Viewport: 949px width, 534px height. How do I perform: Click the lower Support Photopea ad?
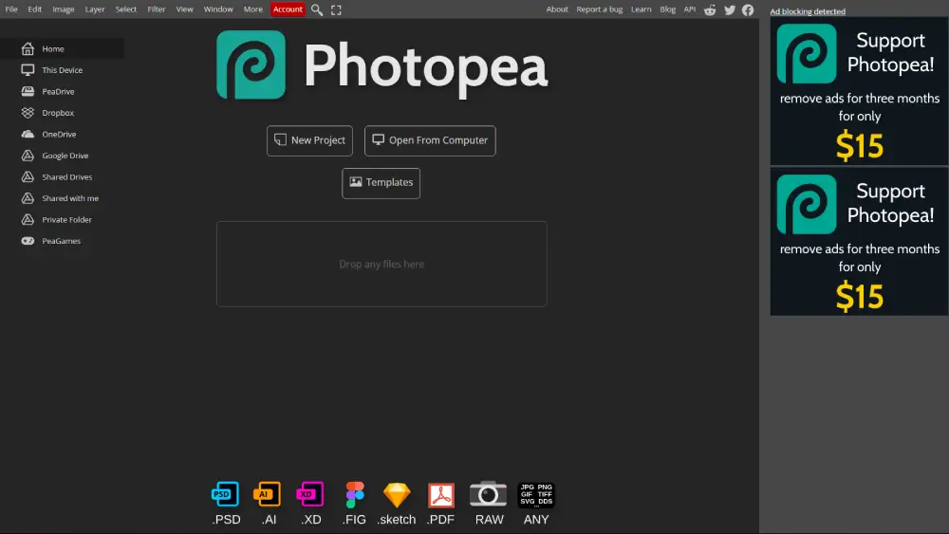pos(859,242)
